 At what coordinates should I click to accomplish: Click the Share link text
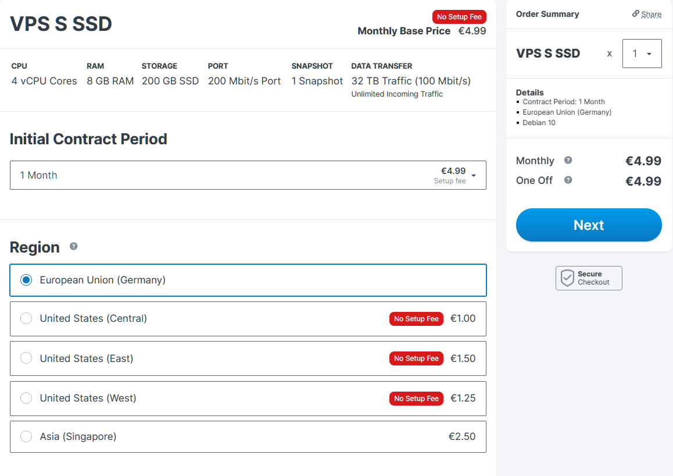pos(651,15)
